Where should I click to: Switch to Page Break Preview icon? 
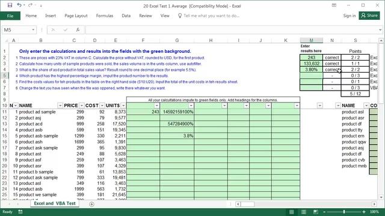316,212
